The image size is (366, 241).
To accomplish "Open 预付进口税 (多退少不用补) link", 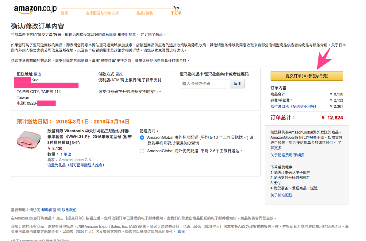I will (x=293, y=107).
